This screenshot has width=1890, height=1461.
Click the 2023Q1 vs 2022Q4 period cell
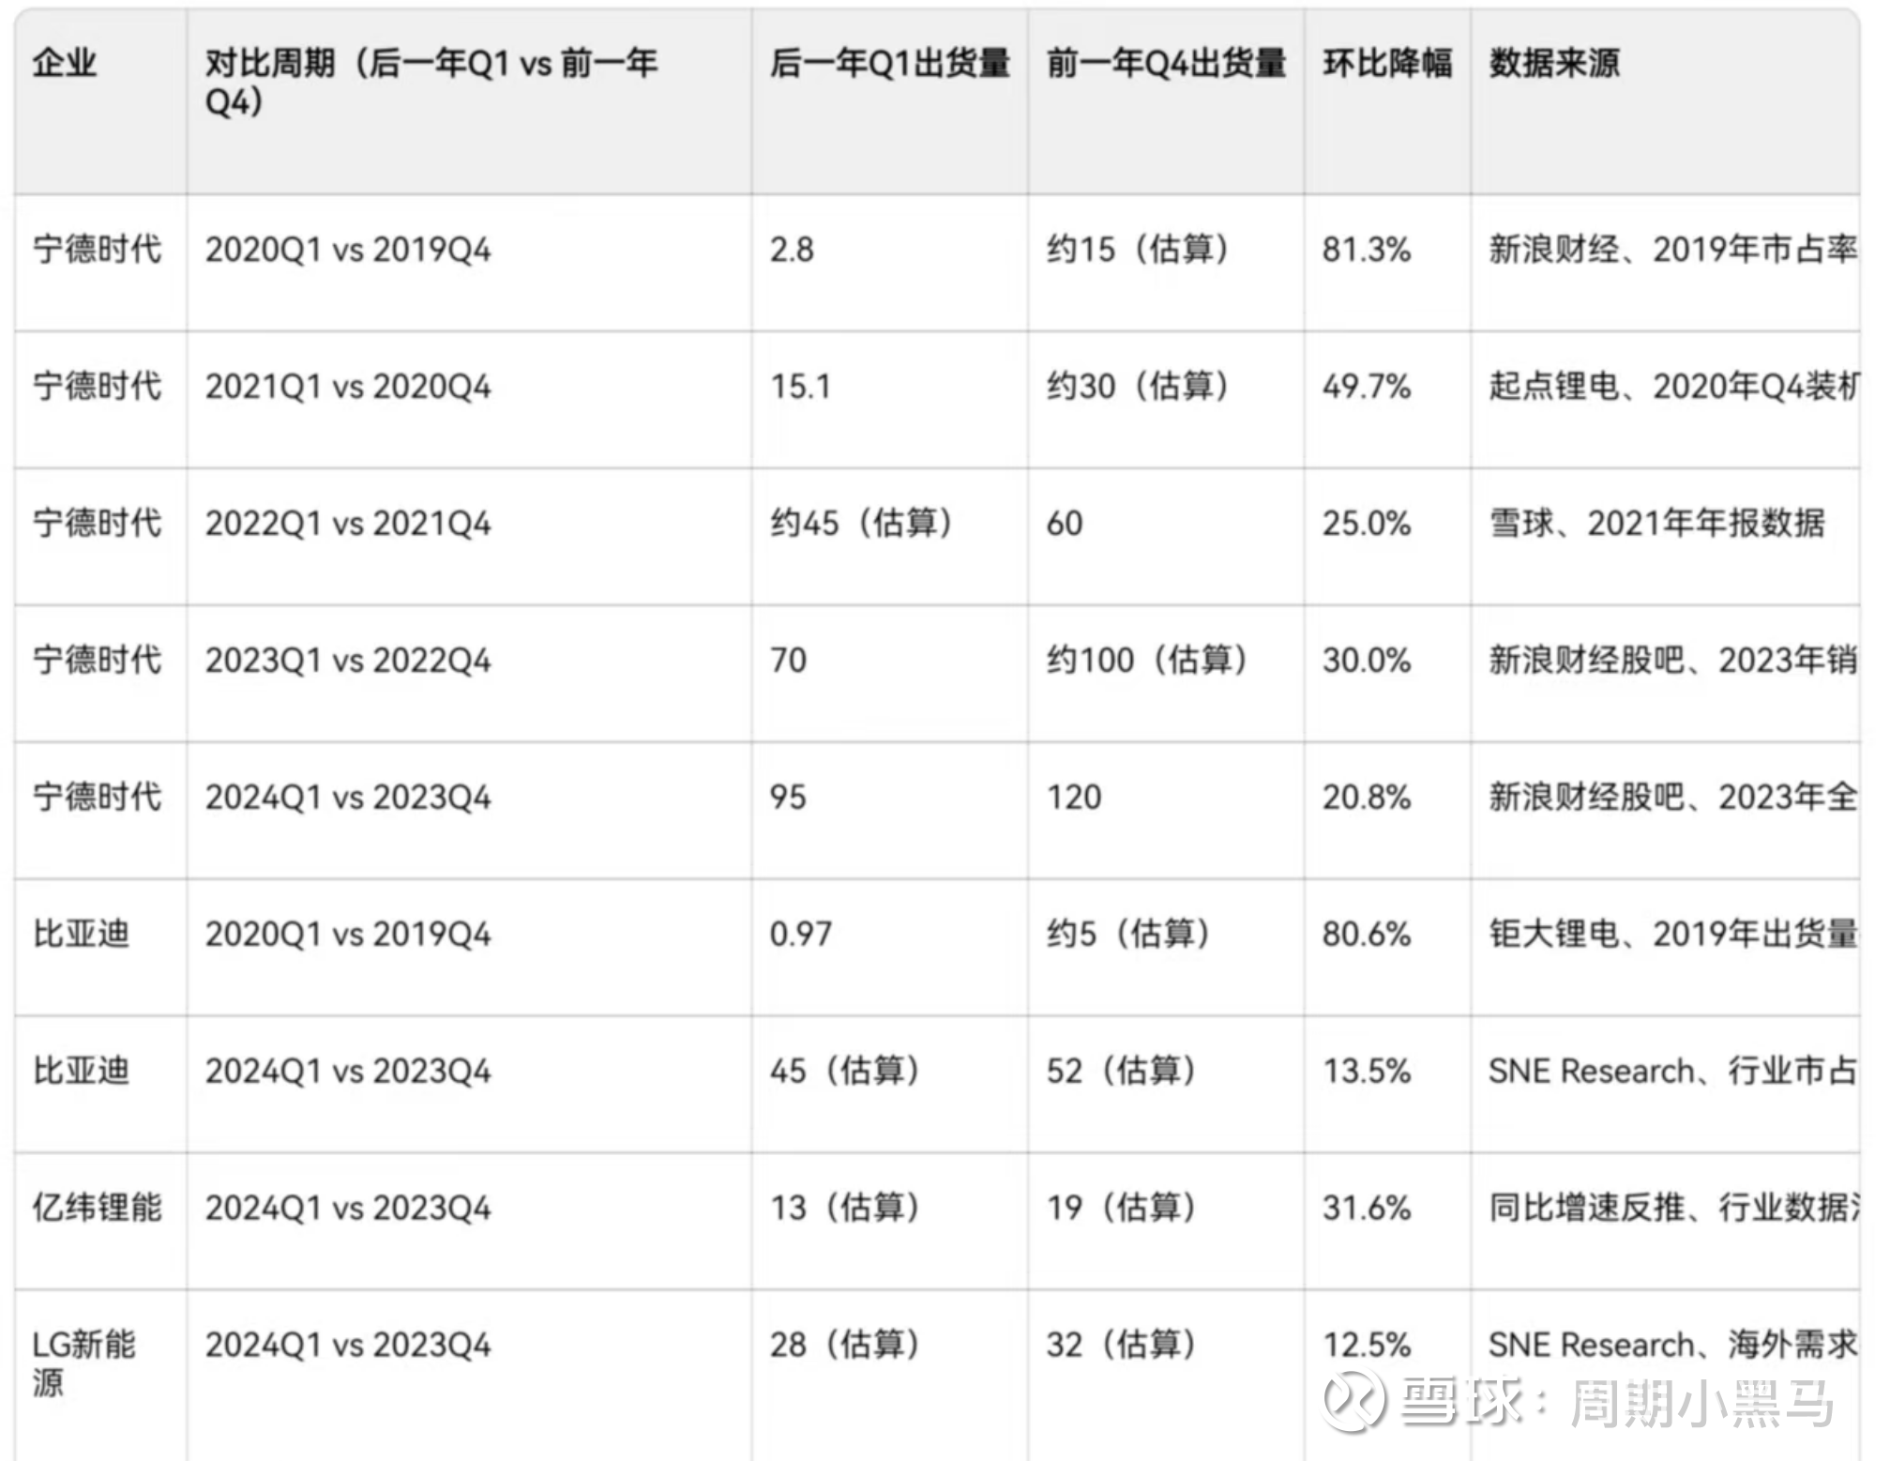pyautogui.click(x=348, y=661)
